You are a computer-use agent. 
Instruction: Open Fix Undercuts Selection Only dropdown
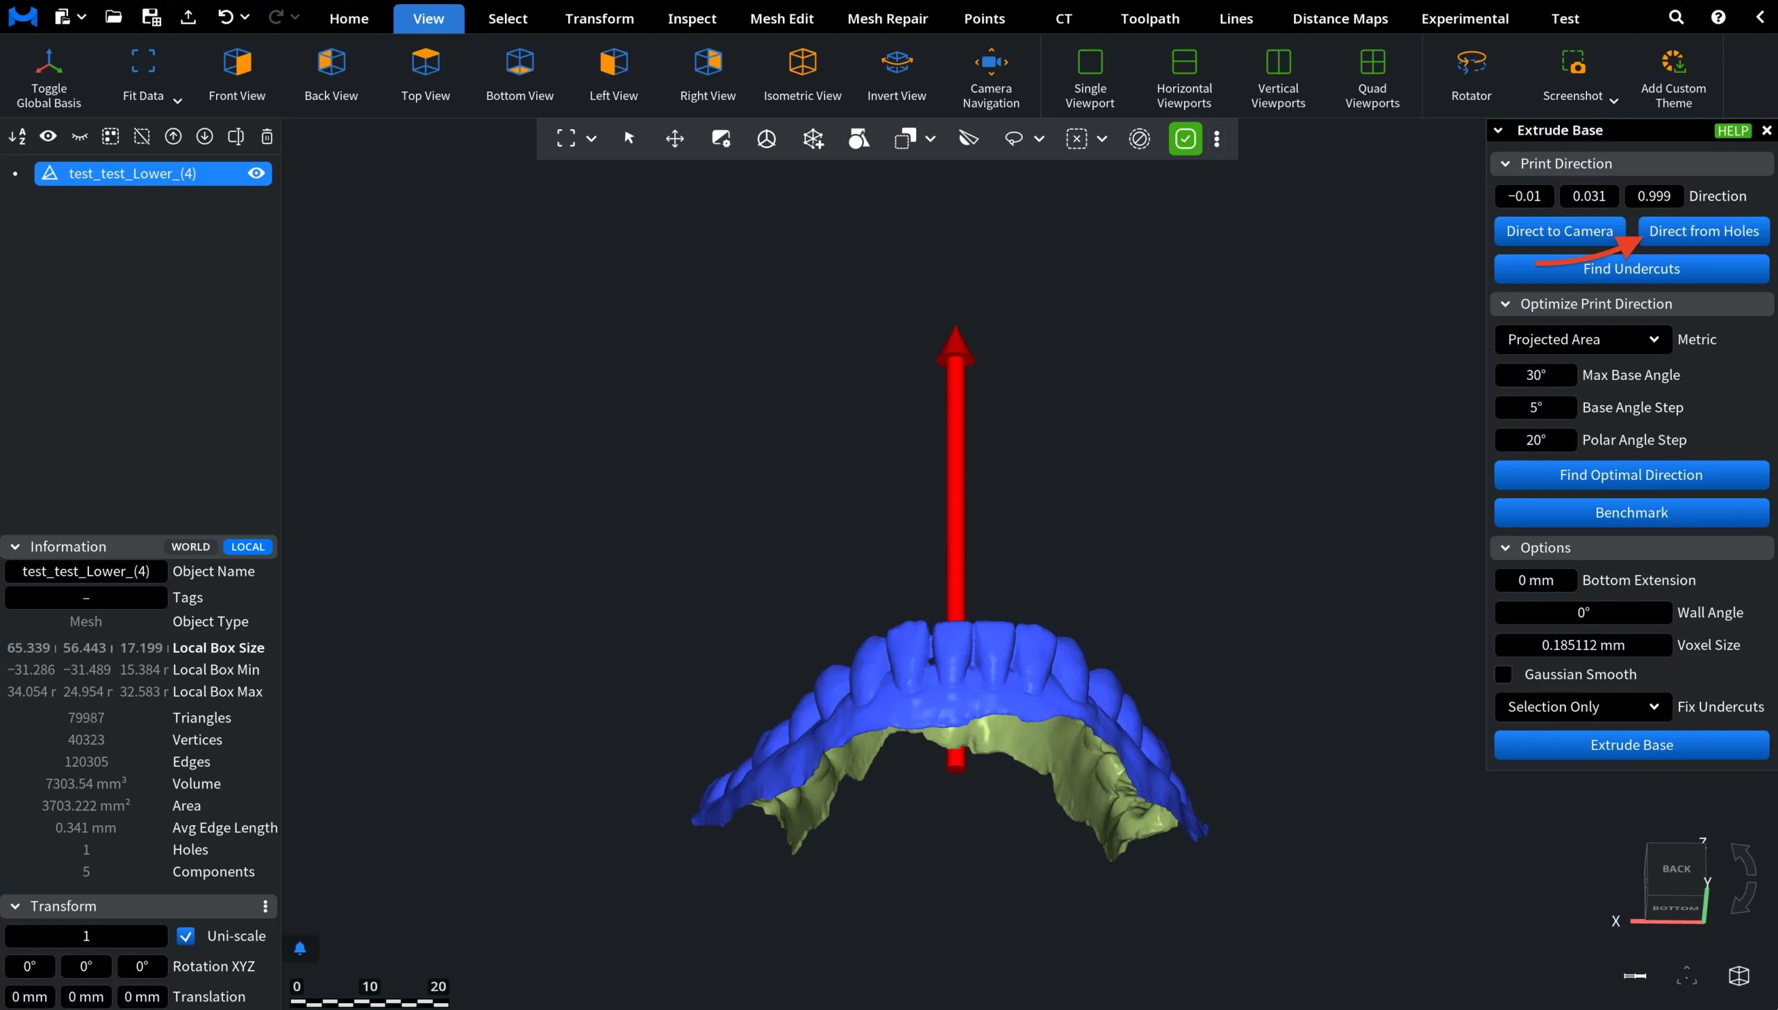(1582, 707)
